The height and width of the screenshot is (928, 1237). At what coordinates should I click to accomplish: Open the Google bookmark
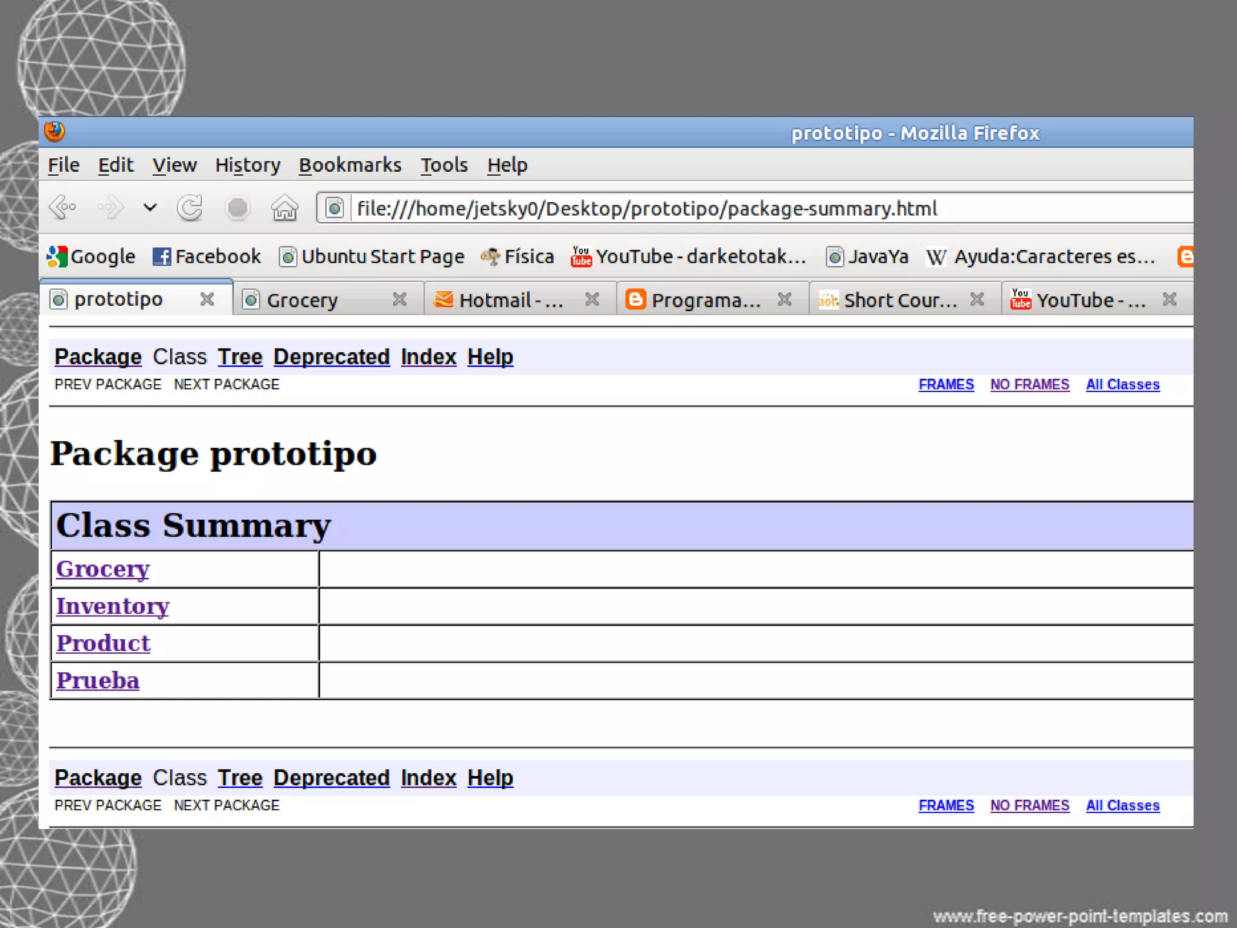click(x=91, y=257)
